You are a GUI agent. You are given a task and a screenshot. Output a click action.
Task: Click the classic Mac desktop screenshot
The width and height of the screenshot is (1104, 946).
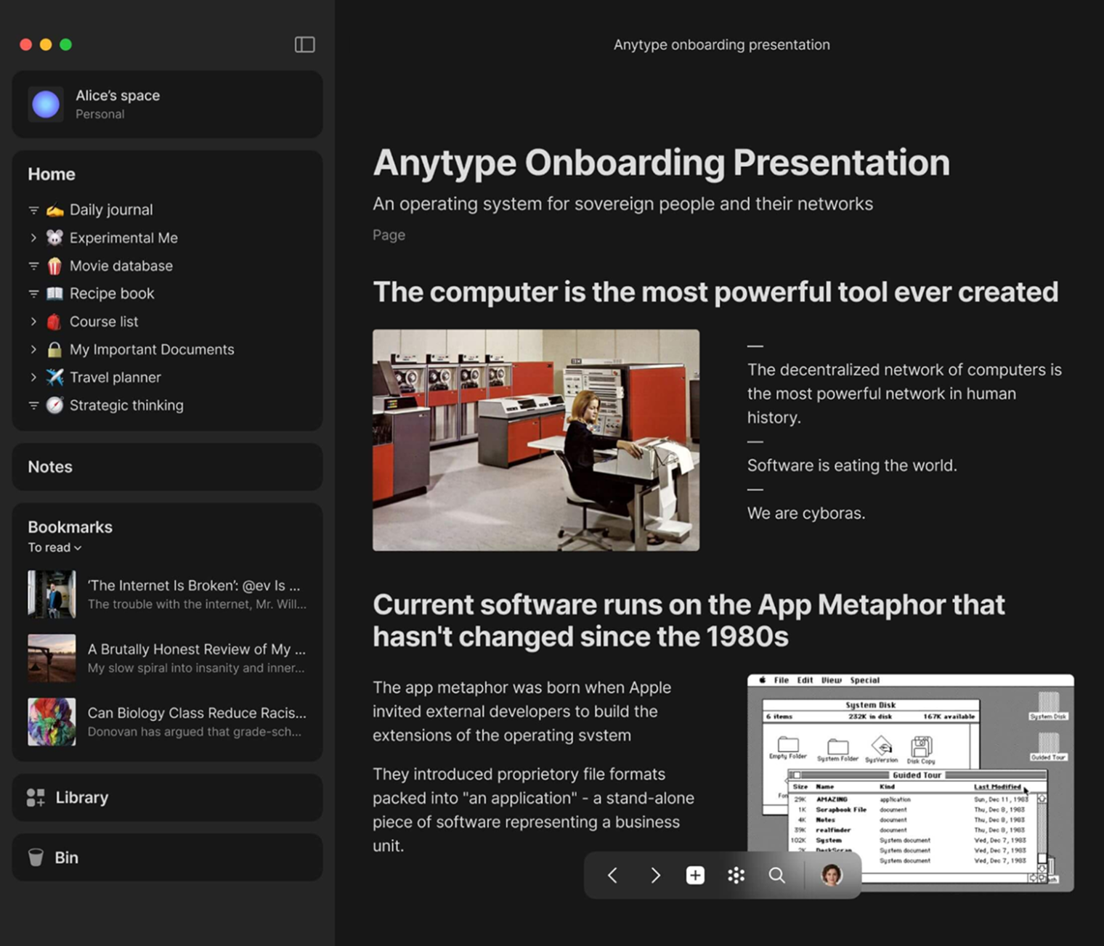click(x=910, y=783)
